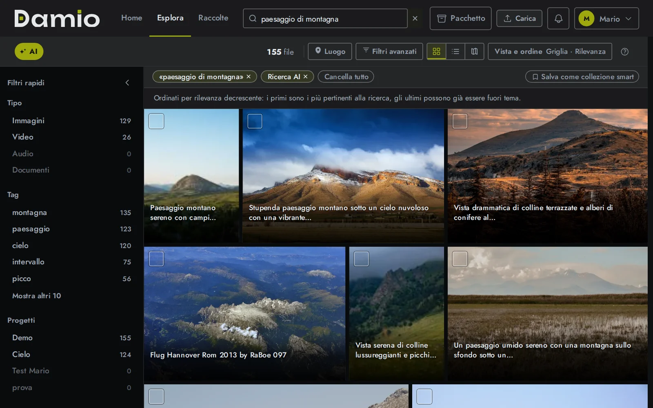Open the Luogo location filter
The image size is (653, 408).
330,51
